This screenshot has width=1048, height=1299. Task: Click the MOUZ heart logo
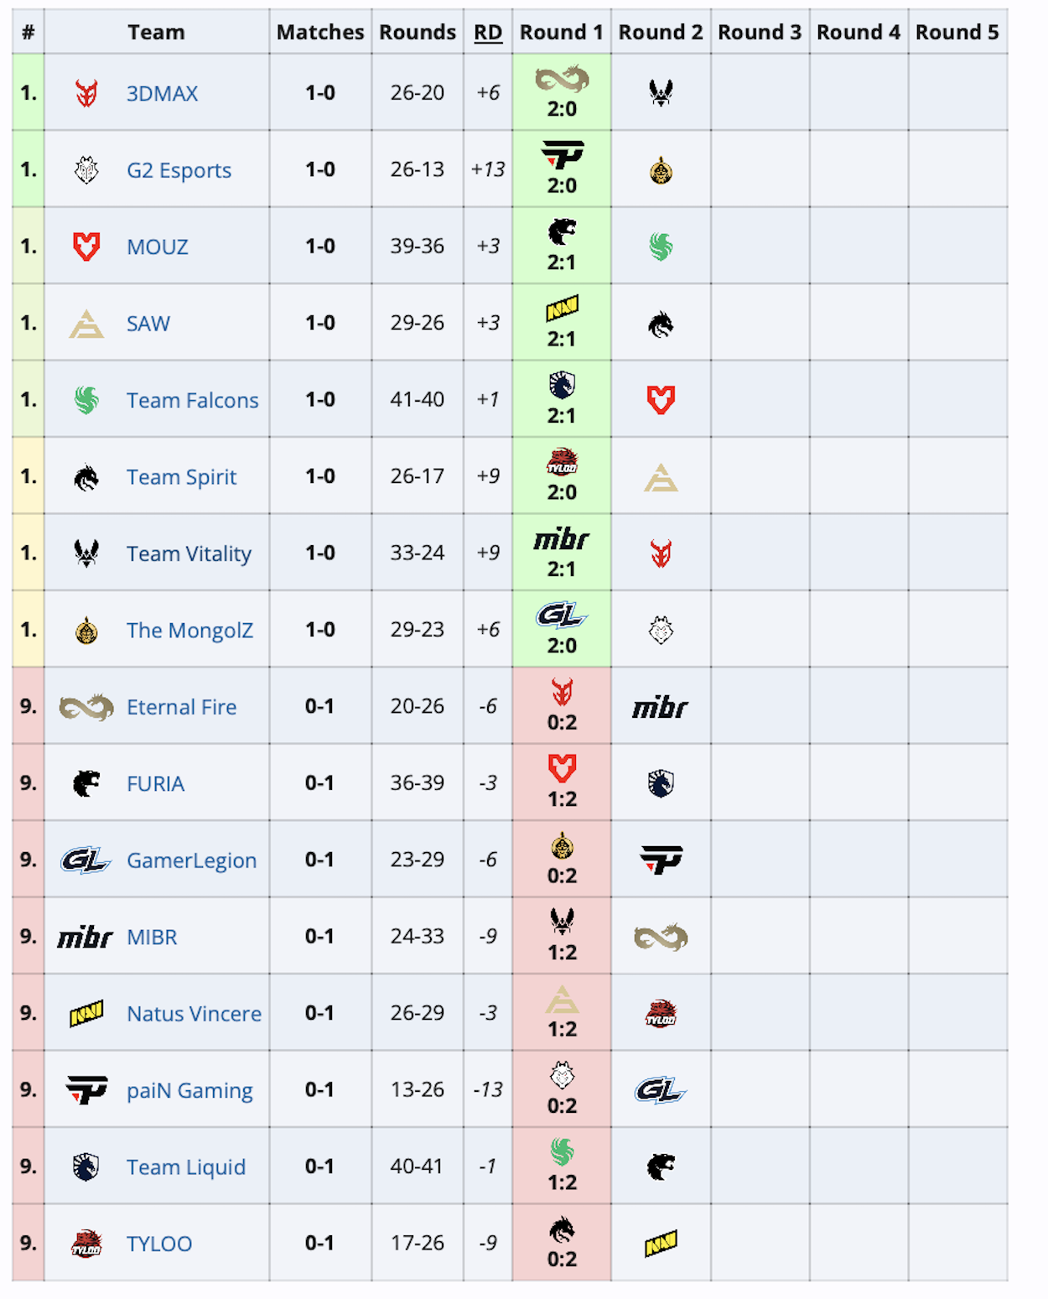click(84, 246)
